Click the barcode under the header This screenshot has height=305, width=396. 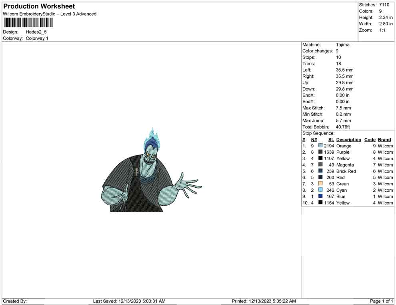28,23
